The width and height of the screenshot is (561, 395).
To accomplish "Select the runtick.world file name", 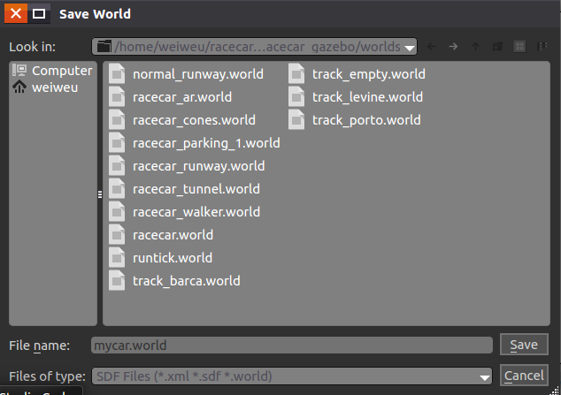I will coord(173,258).
